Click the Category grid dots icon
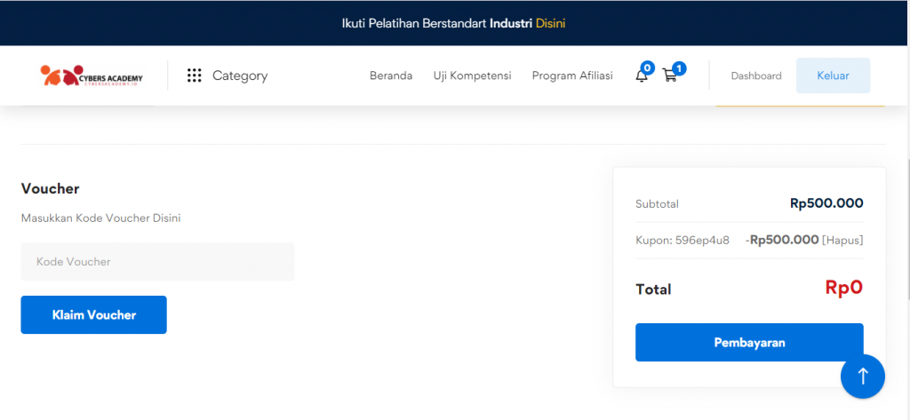 pyautogui.click(x=195, y=76)
